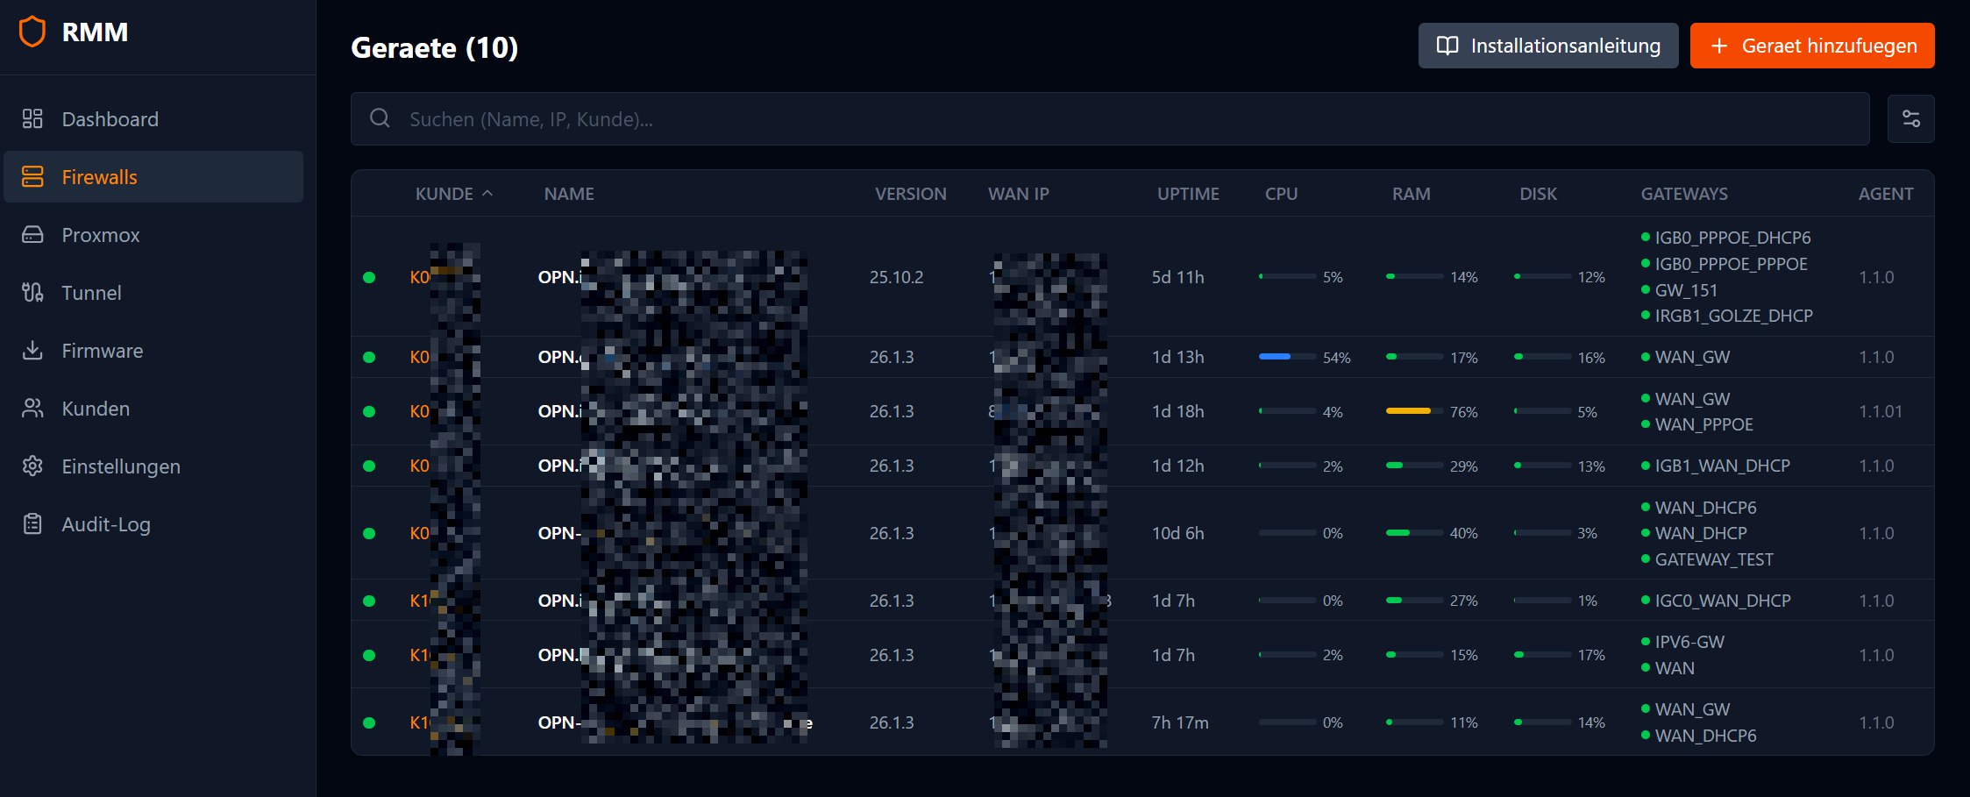Click plus icon on Geraet hinzufuegen
Screen dimensions: 1970x797
pyautogui.click(x=1719, y=46)
